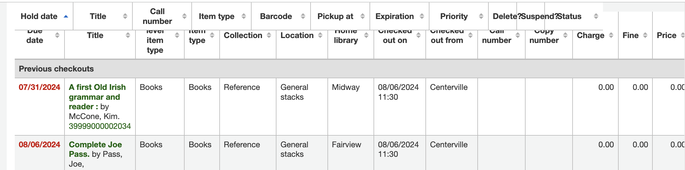Click the Fine column sort arrows

(645, 35)
